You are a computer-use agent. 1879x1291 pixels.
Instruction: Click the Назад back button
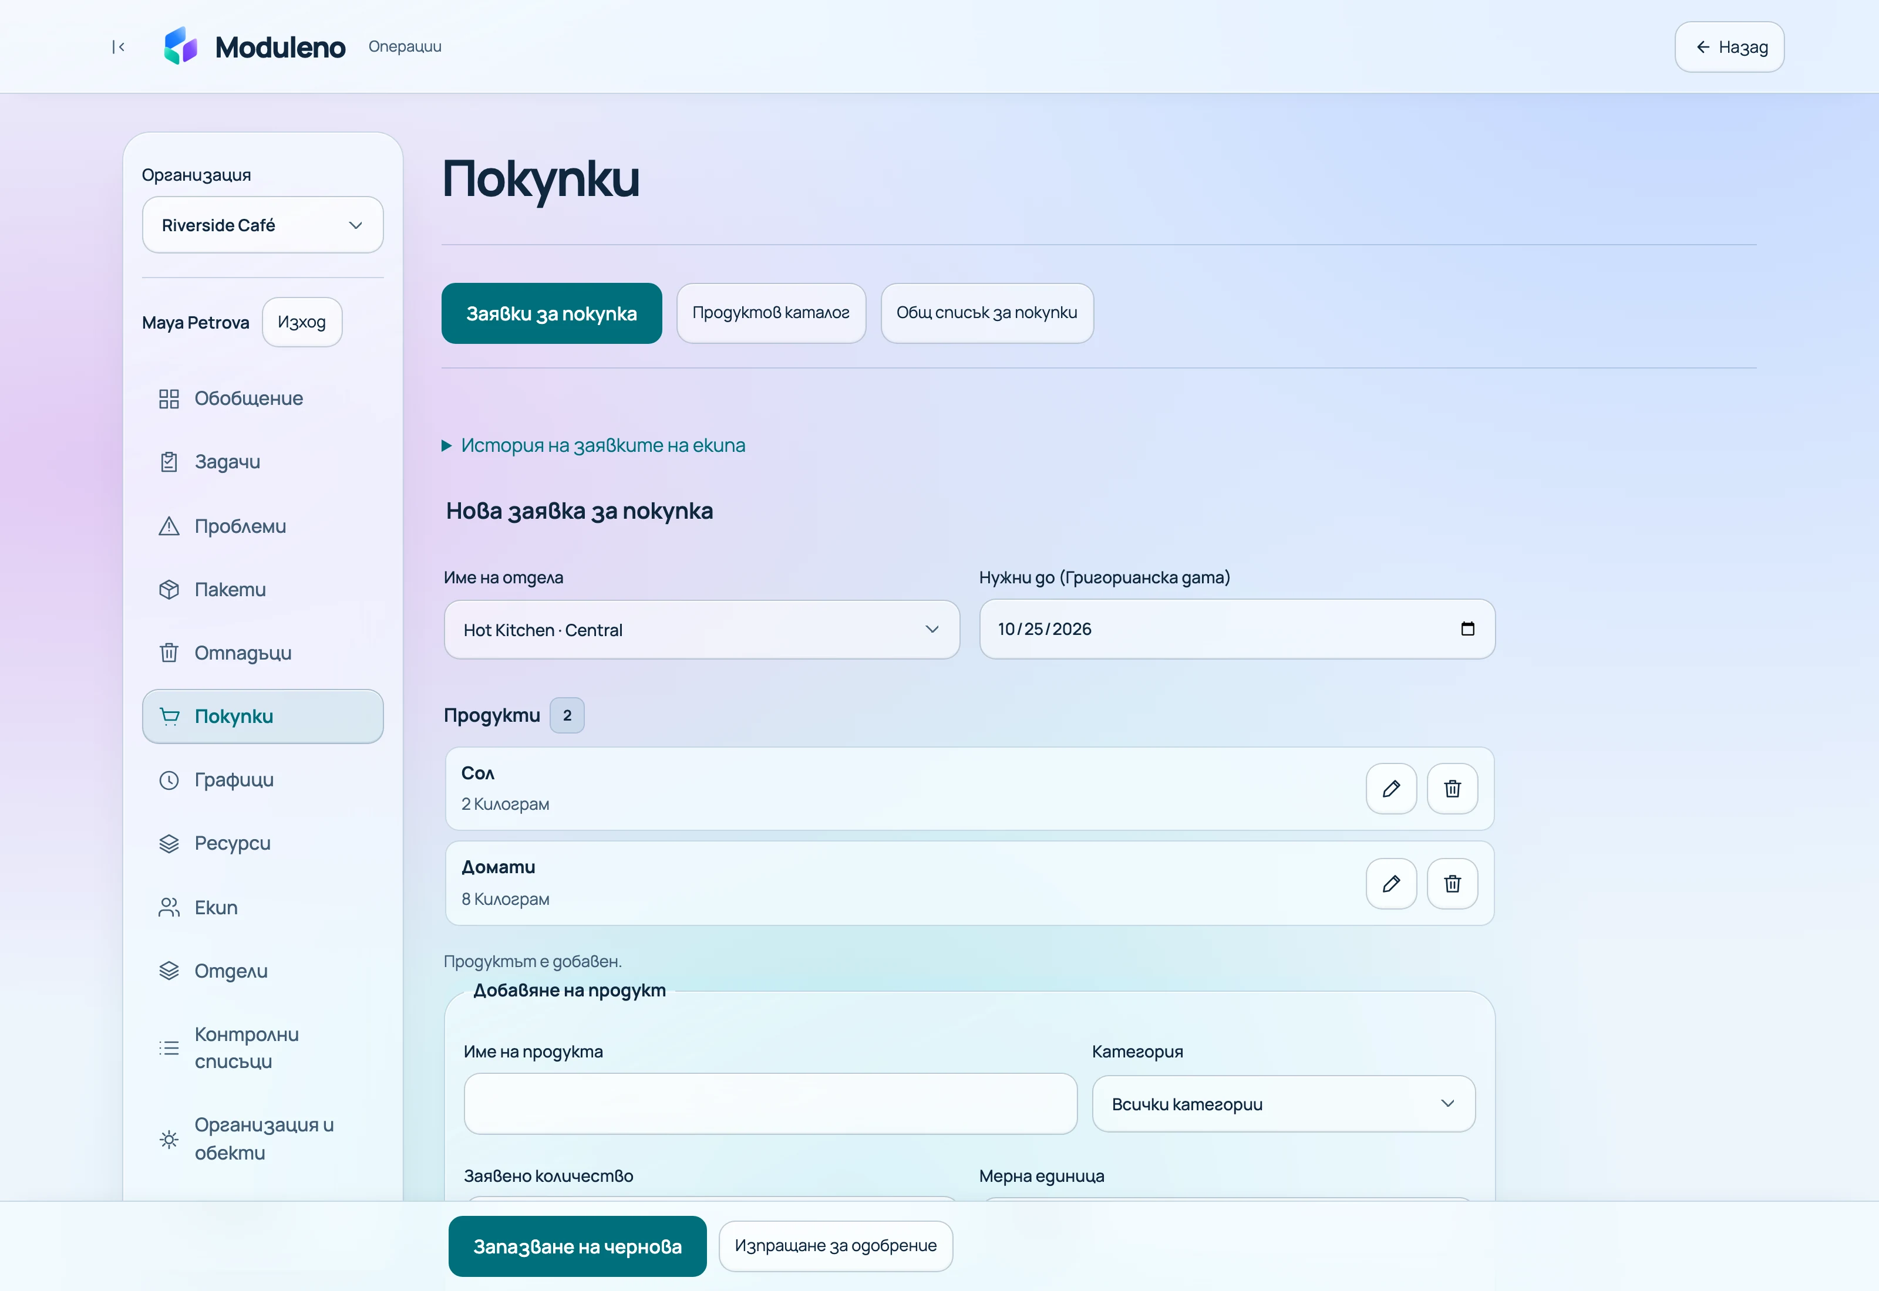tap(1729, 47)
